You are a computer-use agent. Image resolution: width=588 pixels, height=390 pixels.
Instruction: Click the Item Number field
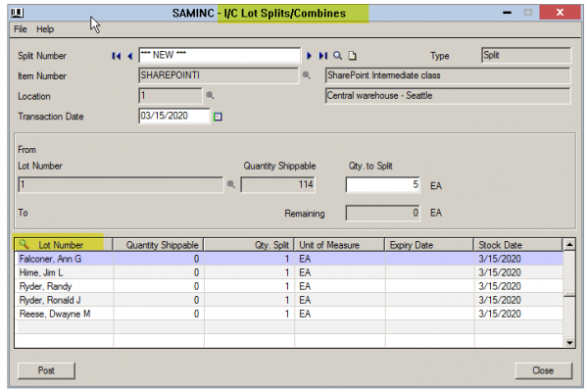219,75
